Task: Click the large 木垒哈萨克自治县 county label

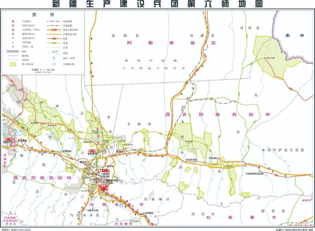Action: (283, 150)
